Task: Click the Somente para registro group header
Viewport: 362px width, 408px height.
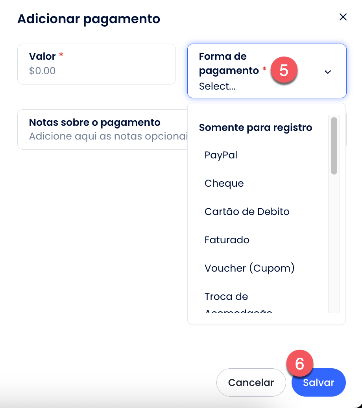Action: pyautogui.click(x=255, y=127)
